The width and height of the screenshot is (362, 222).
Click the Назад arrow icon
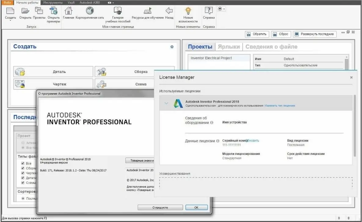point(169,11)
